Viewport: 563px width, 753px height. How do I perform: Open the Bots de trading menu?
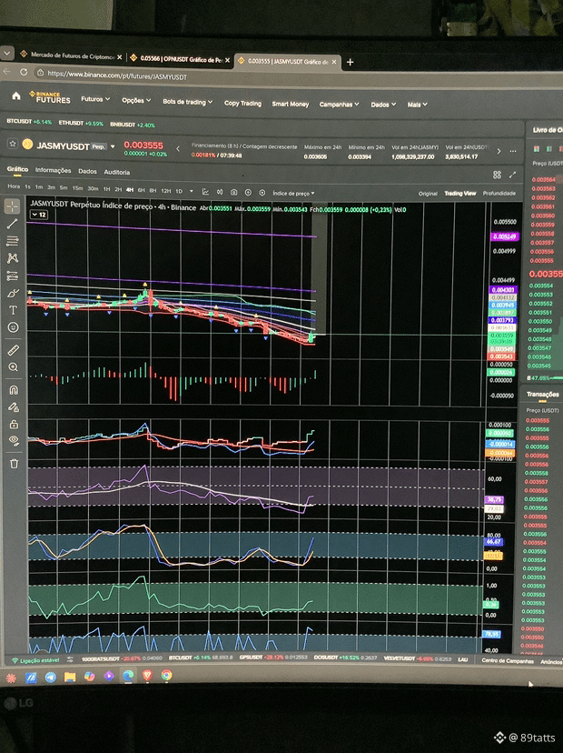187,102
